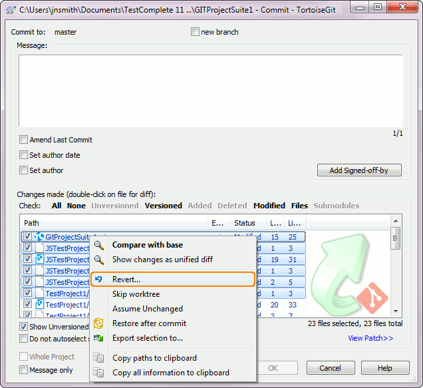The image size is (423, 388).
Task: Maximize the commit dialog window
Action: click(378, 7)
